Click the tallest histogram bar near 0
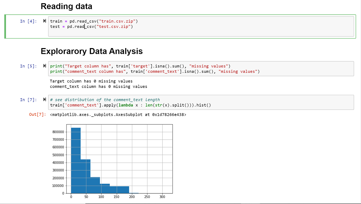Viewport: 361px width, 204px height. [x=76, y=160]
